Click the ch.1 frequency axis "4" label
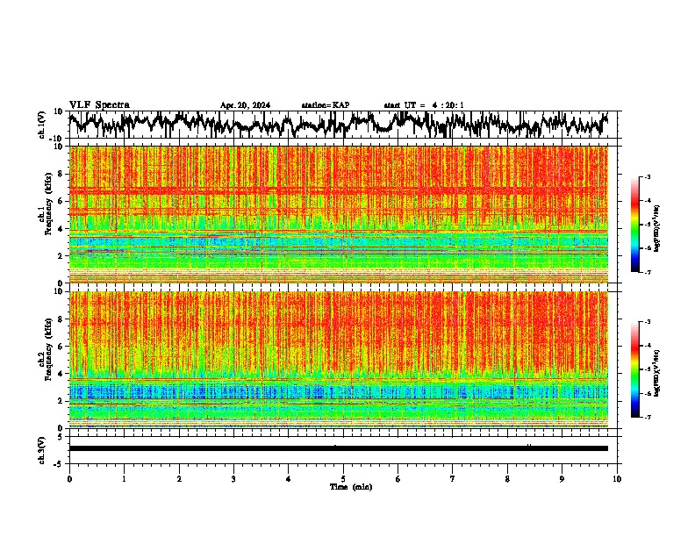 [61, 229]
